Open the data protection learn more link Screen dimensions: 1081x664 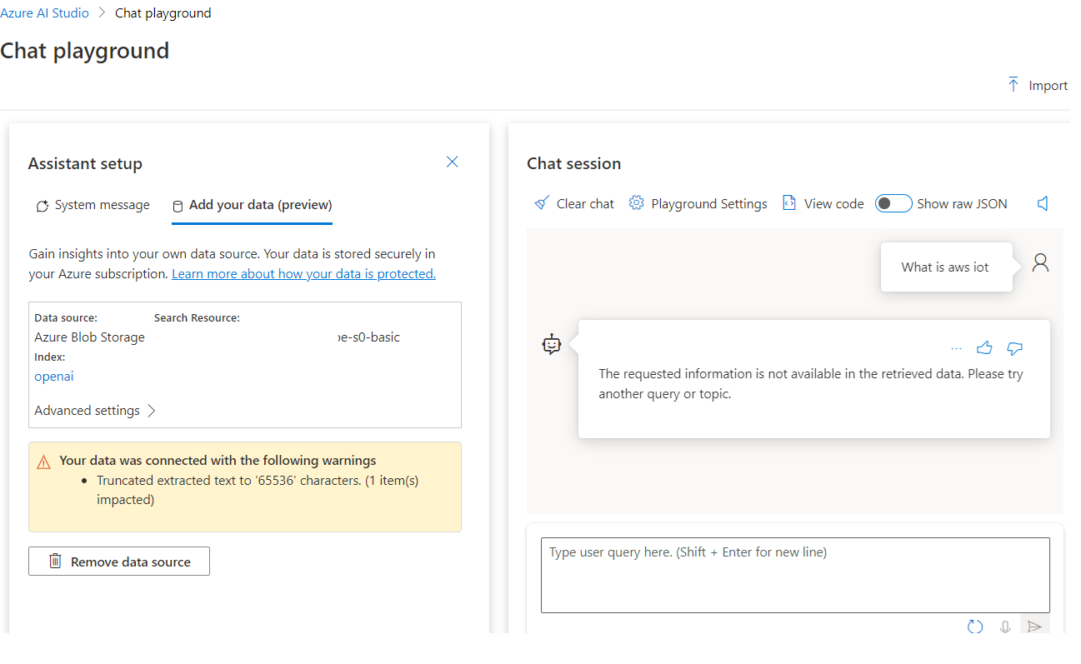pos(303,274)
